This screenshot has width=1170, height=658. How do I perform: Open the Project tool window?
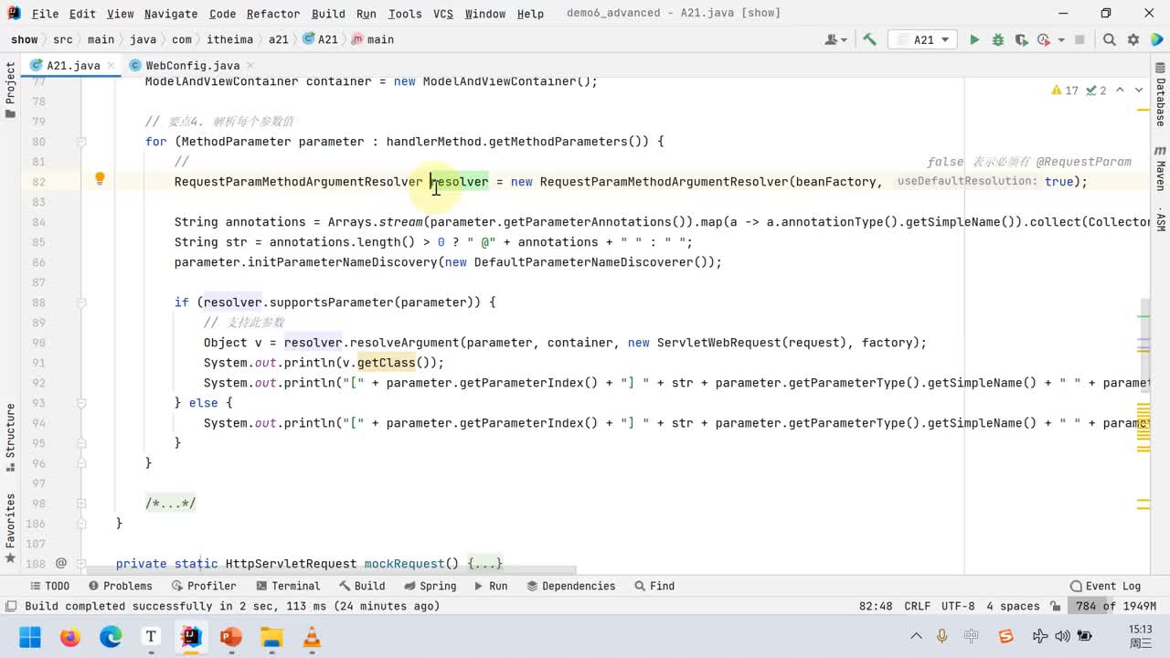(x=10, y=90)
